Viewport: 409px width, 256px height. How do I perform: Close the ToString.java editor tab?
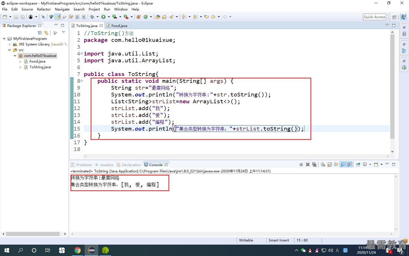point(101,26)
